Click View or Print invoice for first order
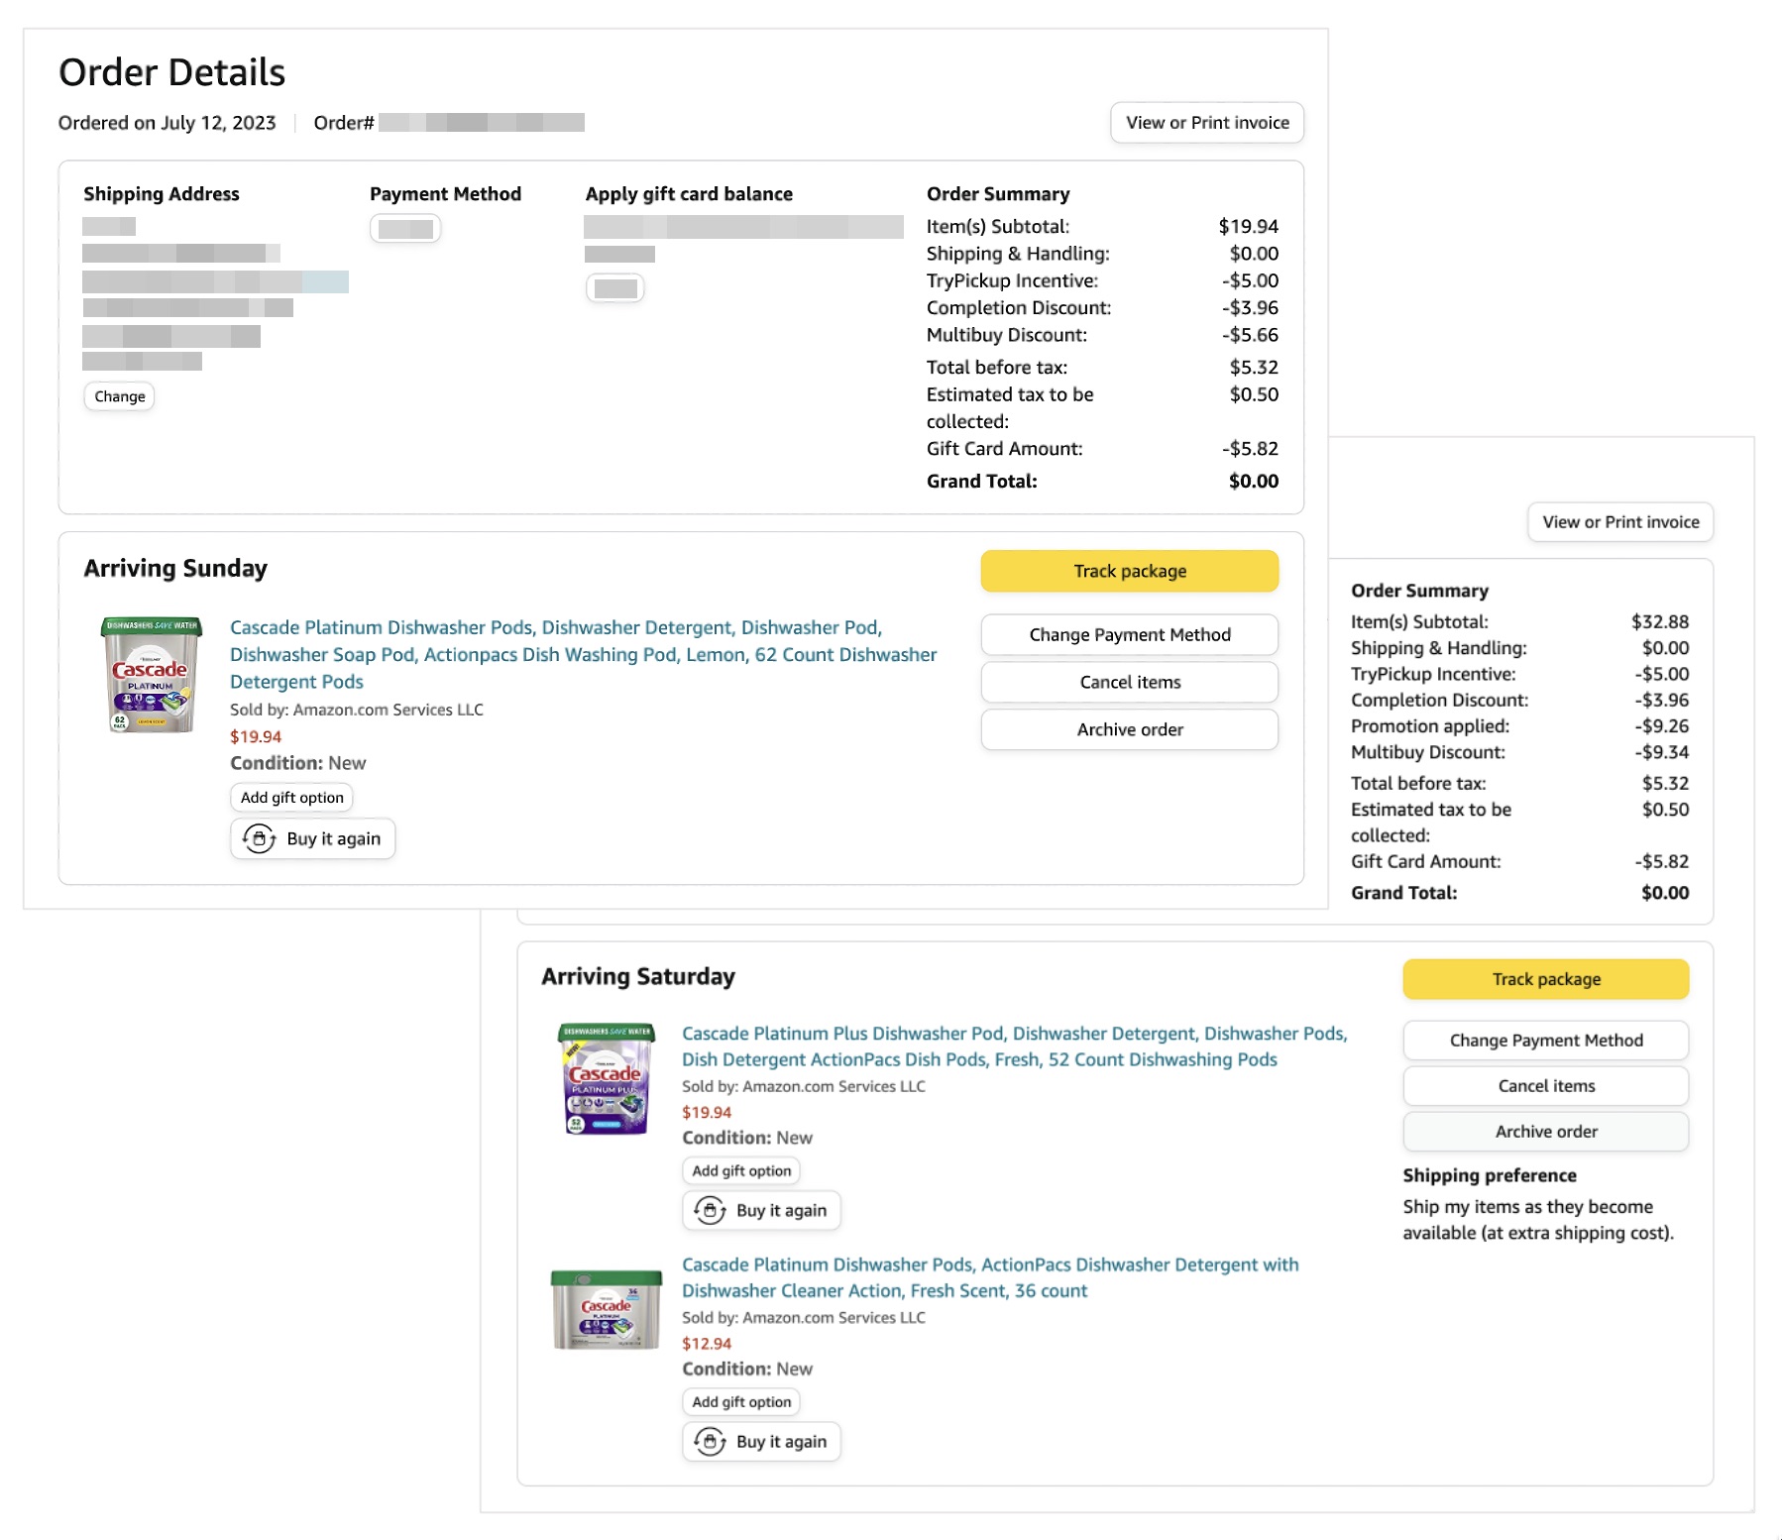 1206,123
